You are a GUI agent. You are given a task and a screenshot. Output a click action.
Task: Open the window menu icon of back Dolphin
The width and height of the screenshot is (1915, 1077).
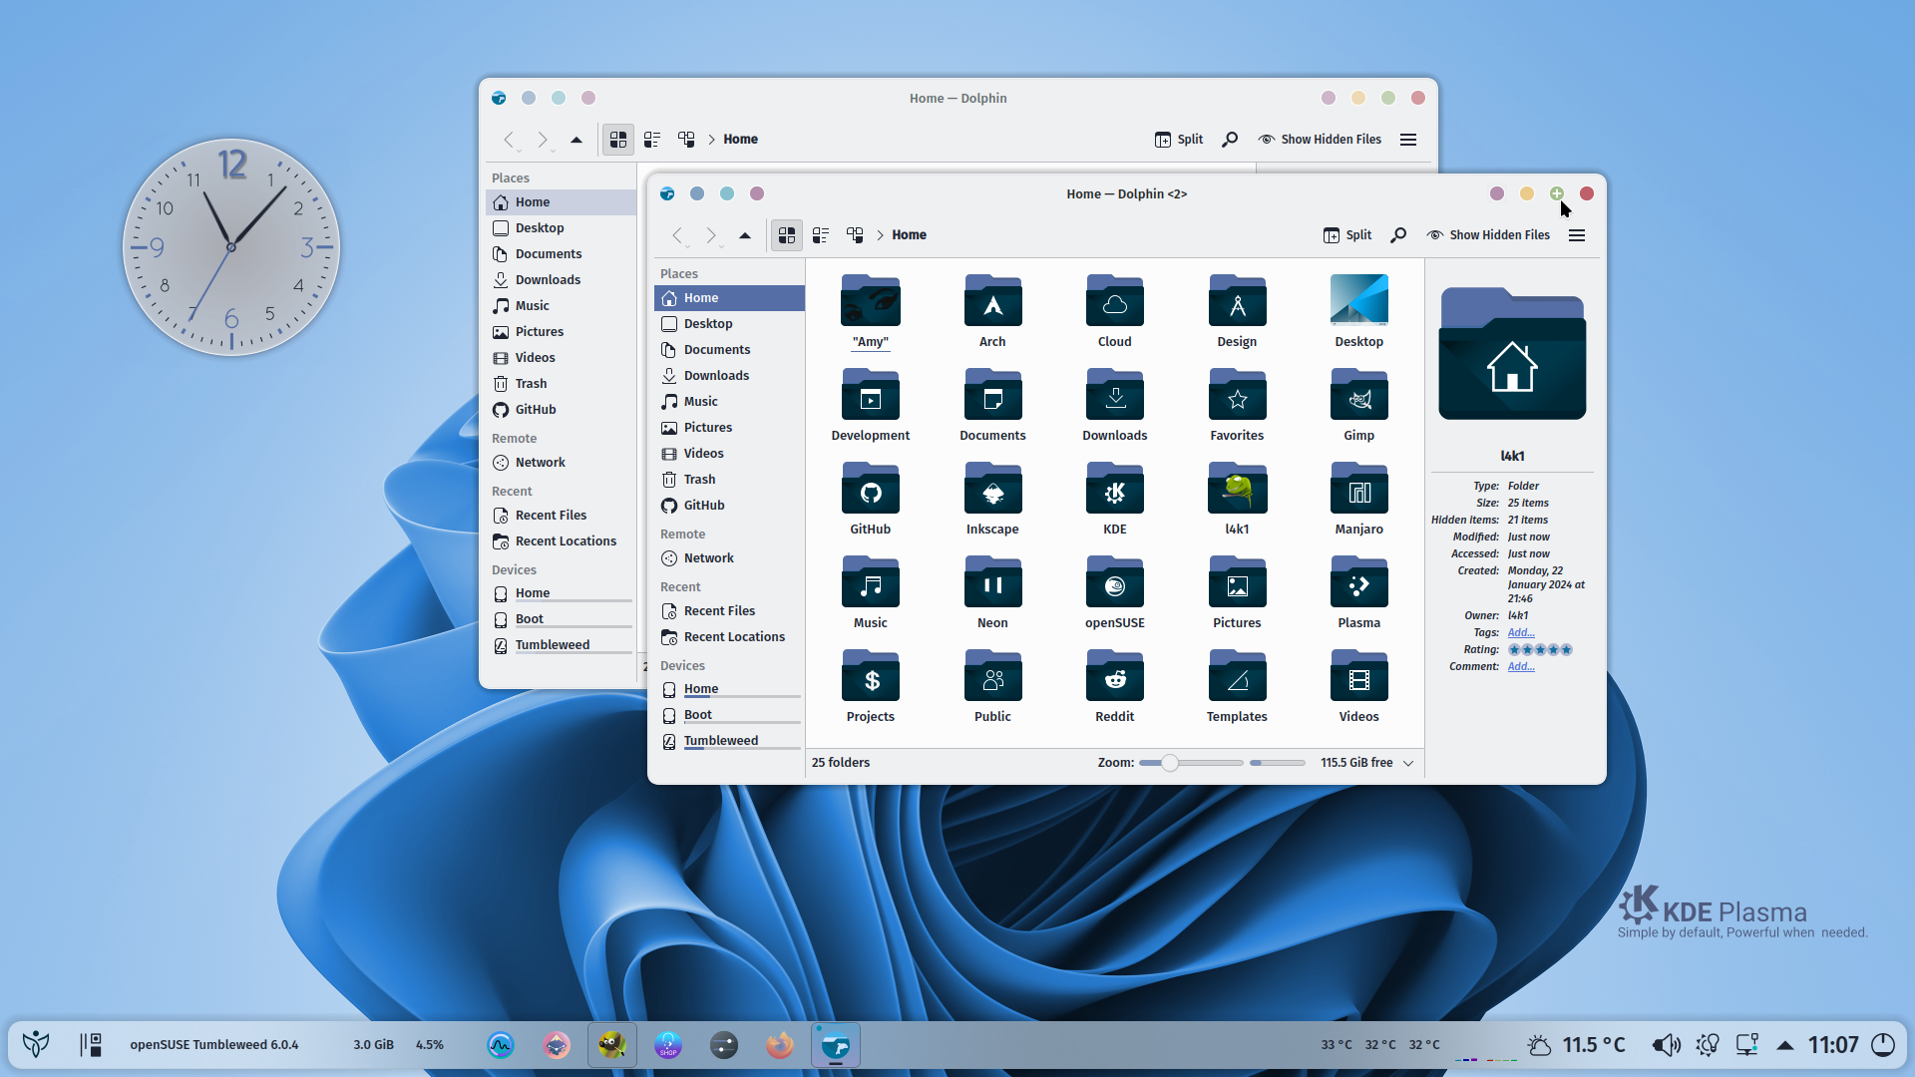pyautogui.click(x=499, y=98)
